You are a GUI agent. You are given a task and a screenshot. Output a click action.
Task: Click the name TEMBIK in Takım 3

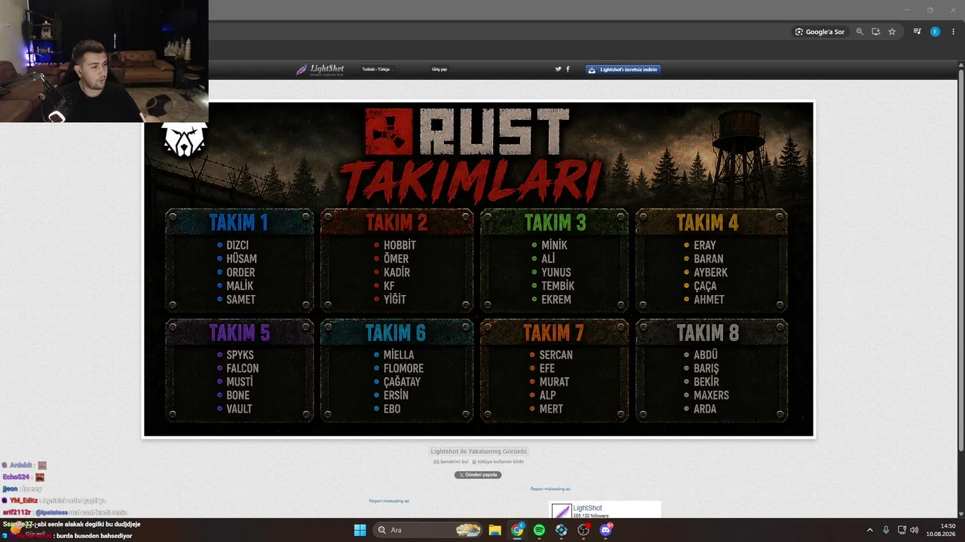[558, 286]
